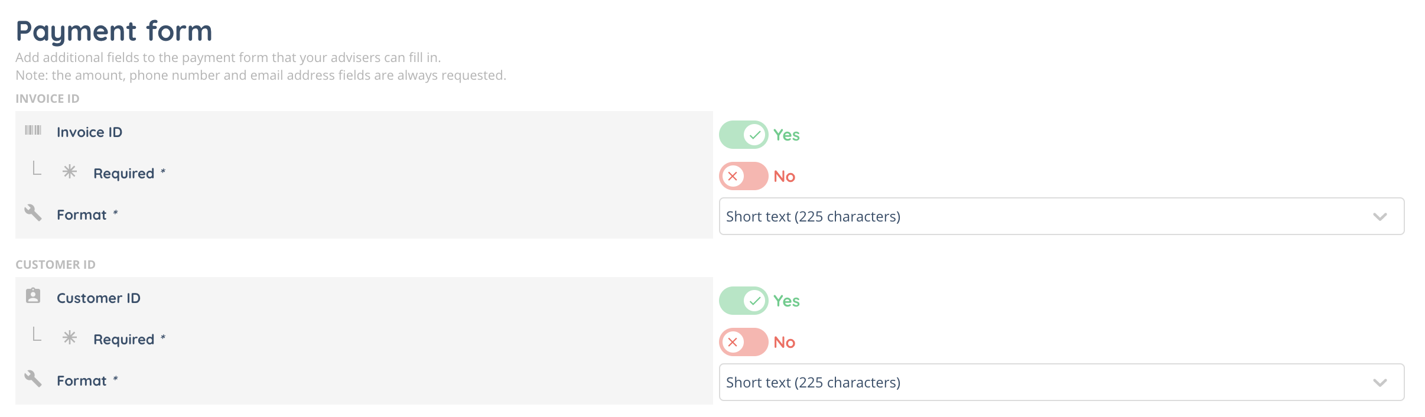The width and height of the screenshot is (1425, 417).
Task: Click the asterisk icon under Customer ID
Action: (x=70, y=338)
